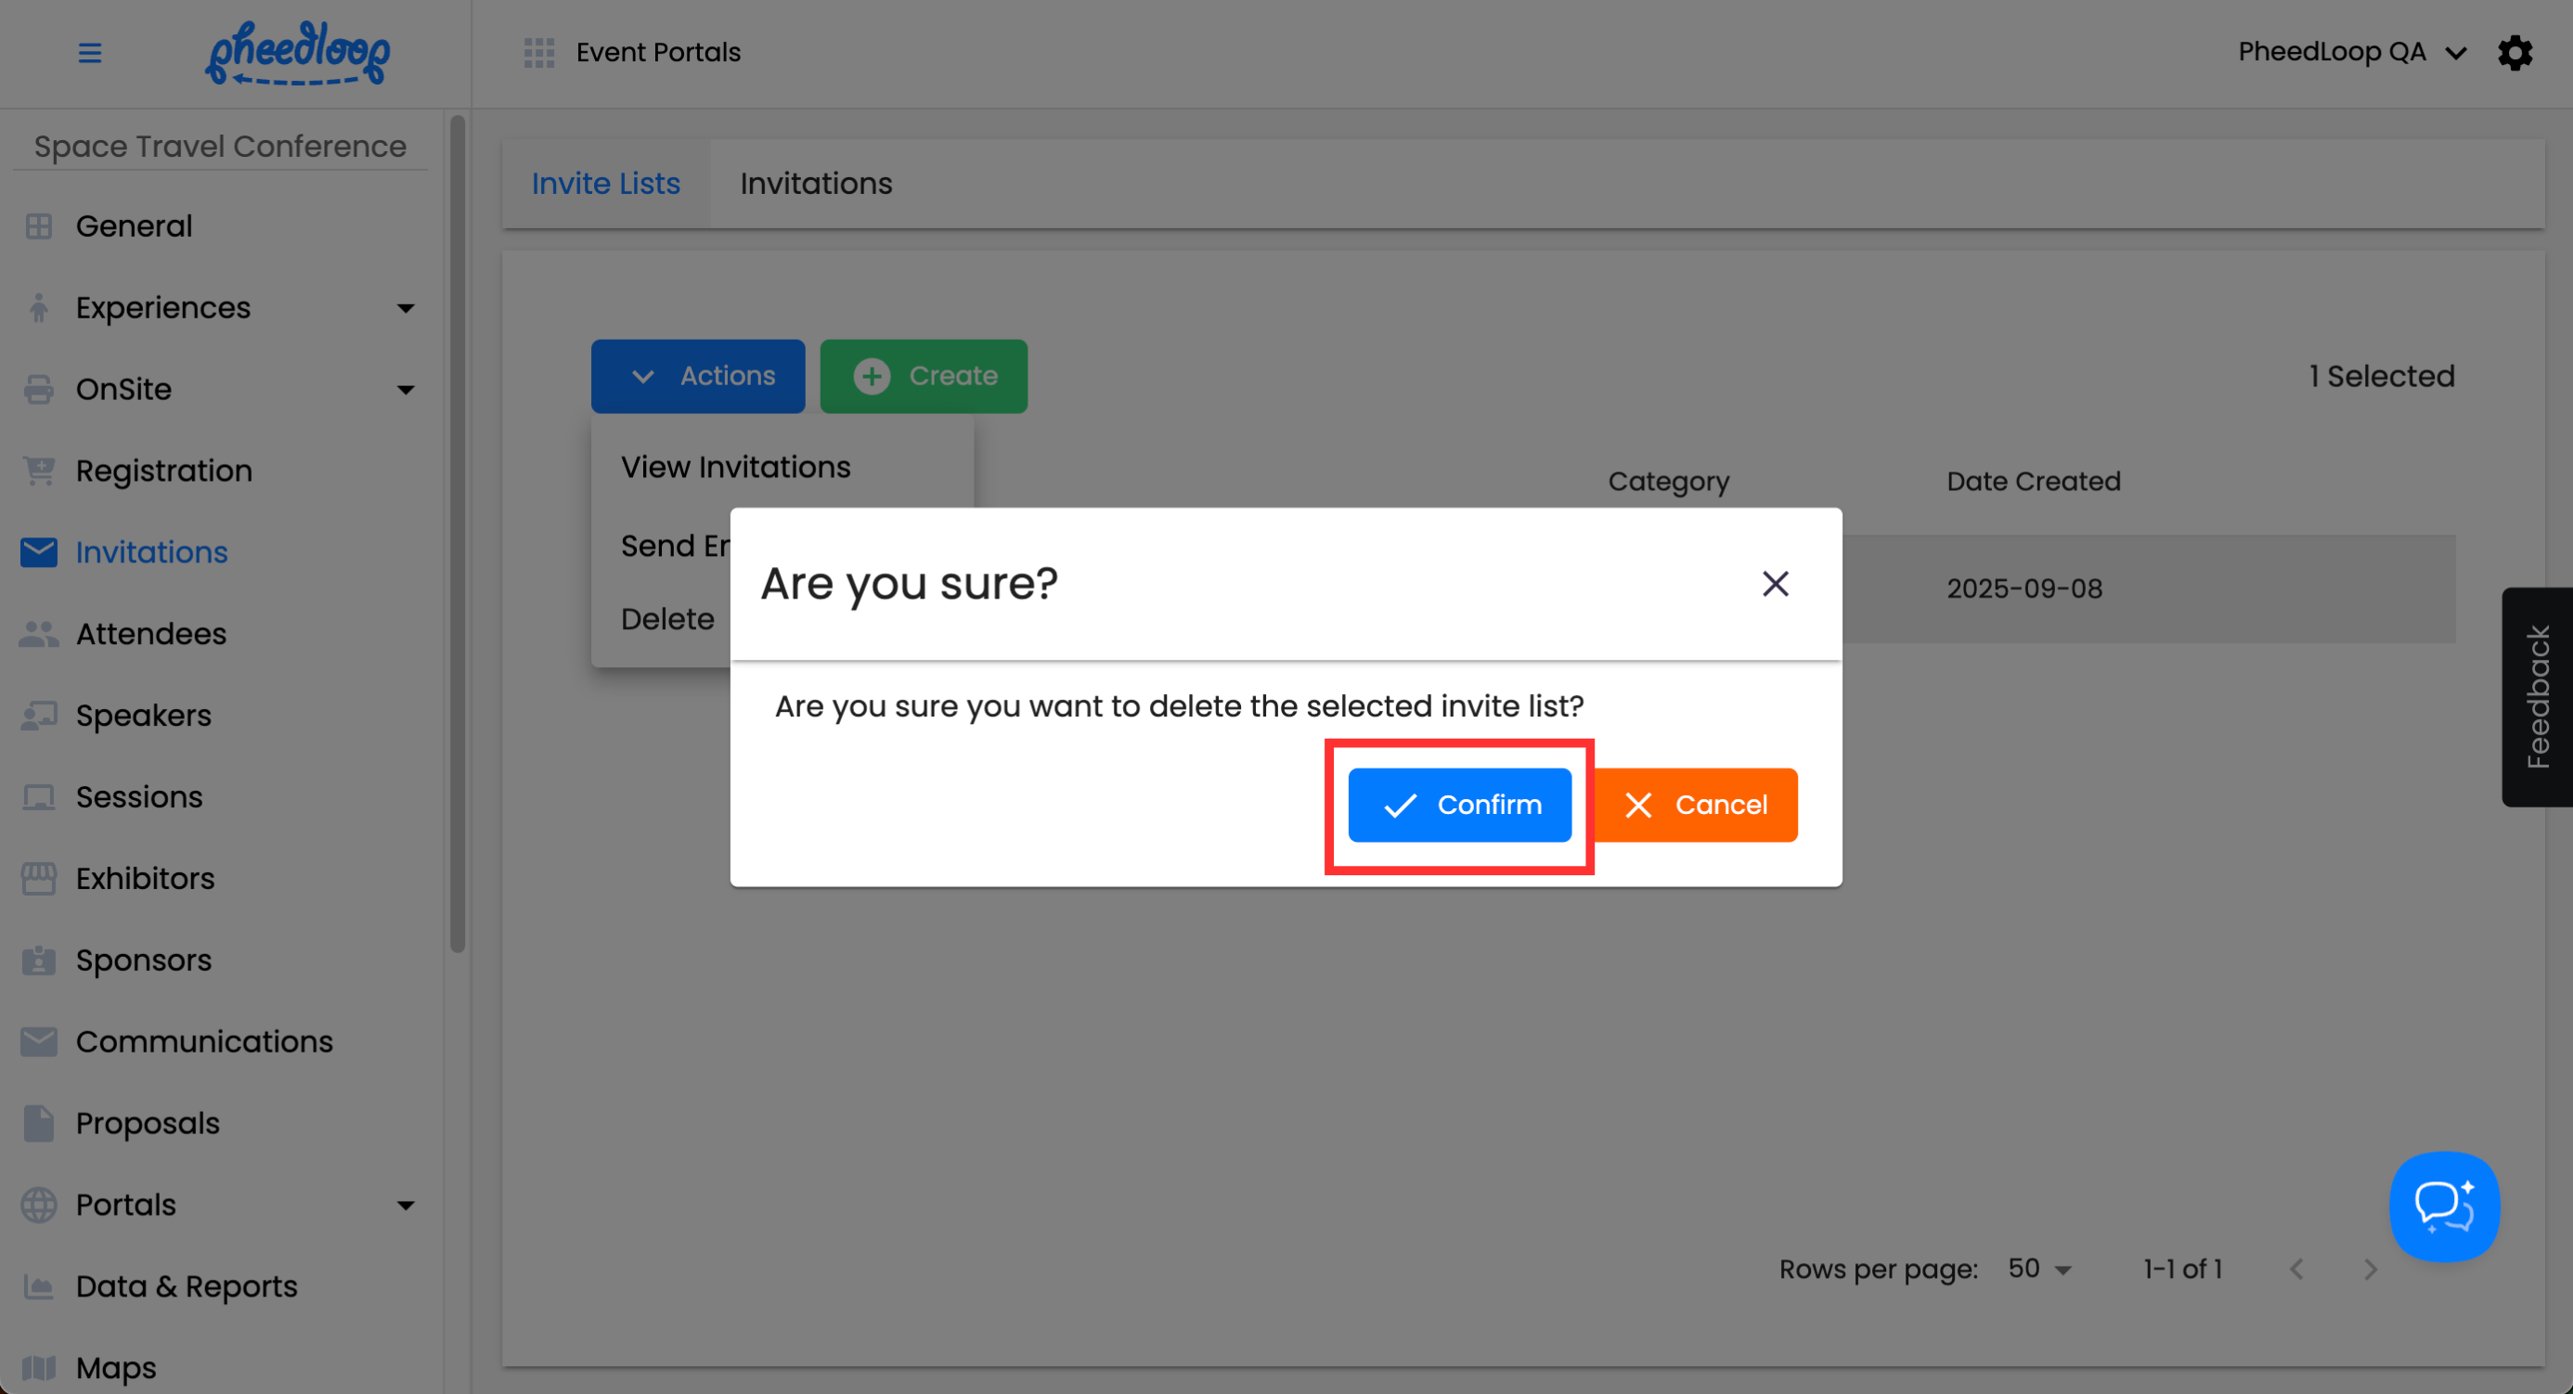This screenshot has height=1394, width=2573.
Task: Choose View Invitations from Actions menu
Action: coord(735,468)
